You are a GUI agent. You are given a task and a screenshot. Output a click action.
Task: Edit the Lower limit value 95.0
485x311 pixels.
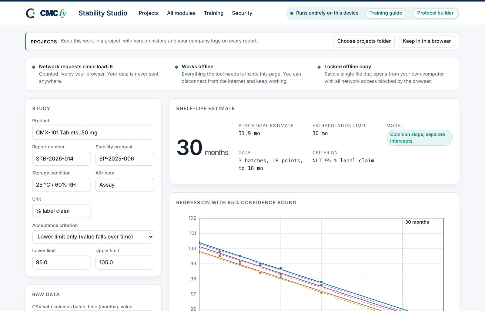(62, 262)
